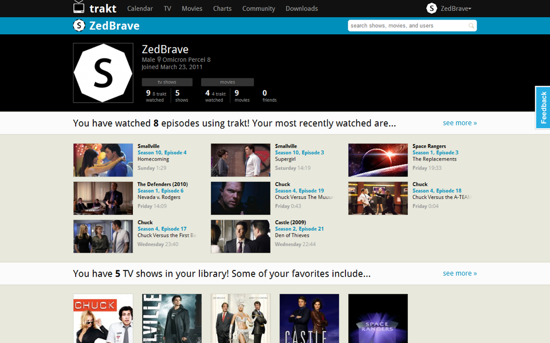Click the trakt TV logo icon

[79, 7]
